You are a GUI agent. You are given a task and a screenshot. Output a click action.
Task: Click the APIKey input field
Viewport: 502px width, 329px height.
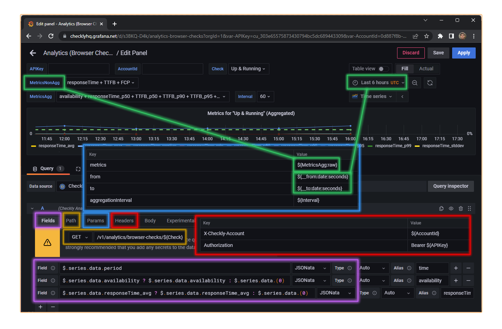point(79,69)
